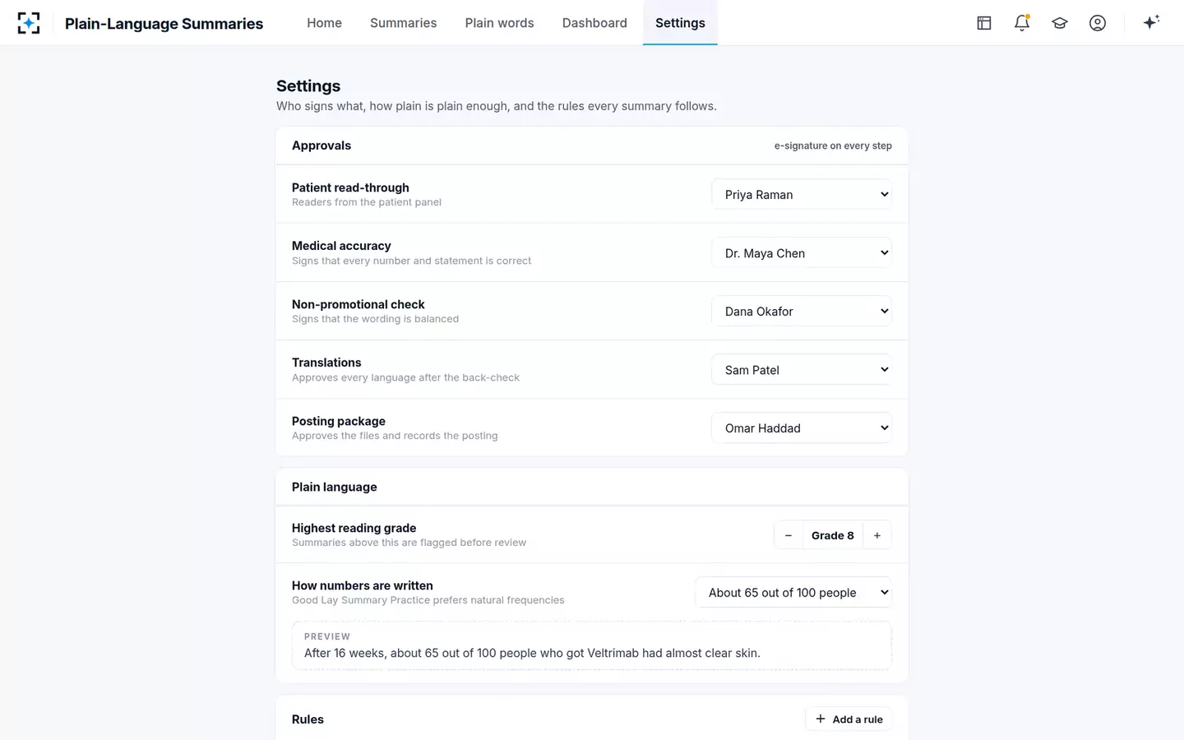Click the Non-promotional check label
The width and height of the screenshot is (1184, 740).
click(x=358, y=304)
